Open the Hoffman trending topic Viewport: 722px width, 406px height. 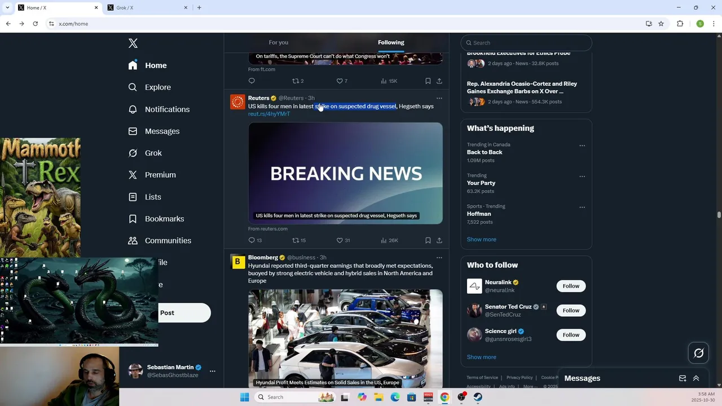coord(479,214)
